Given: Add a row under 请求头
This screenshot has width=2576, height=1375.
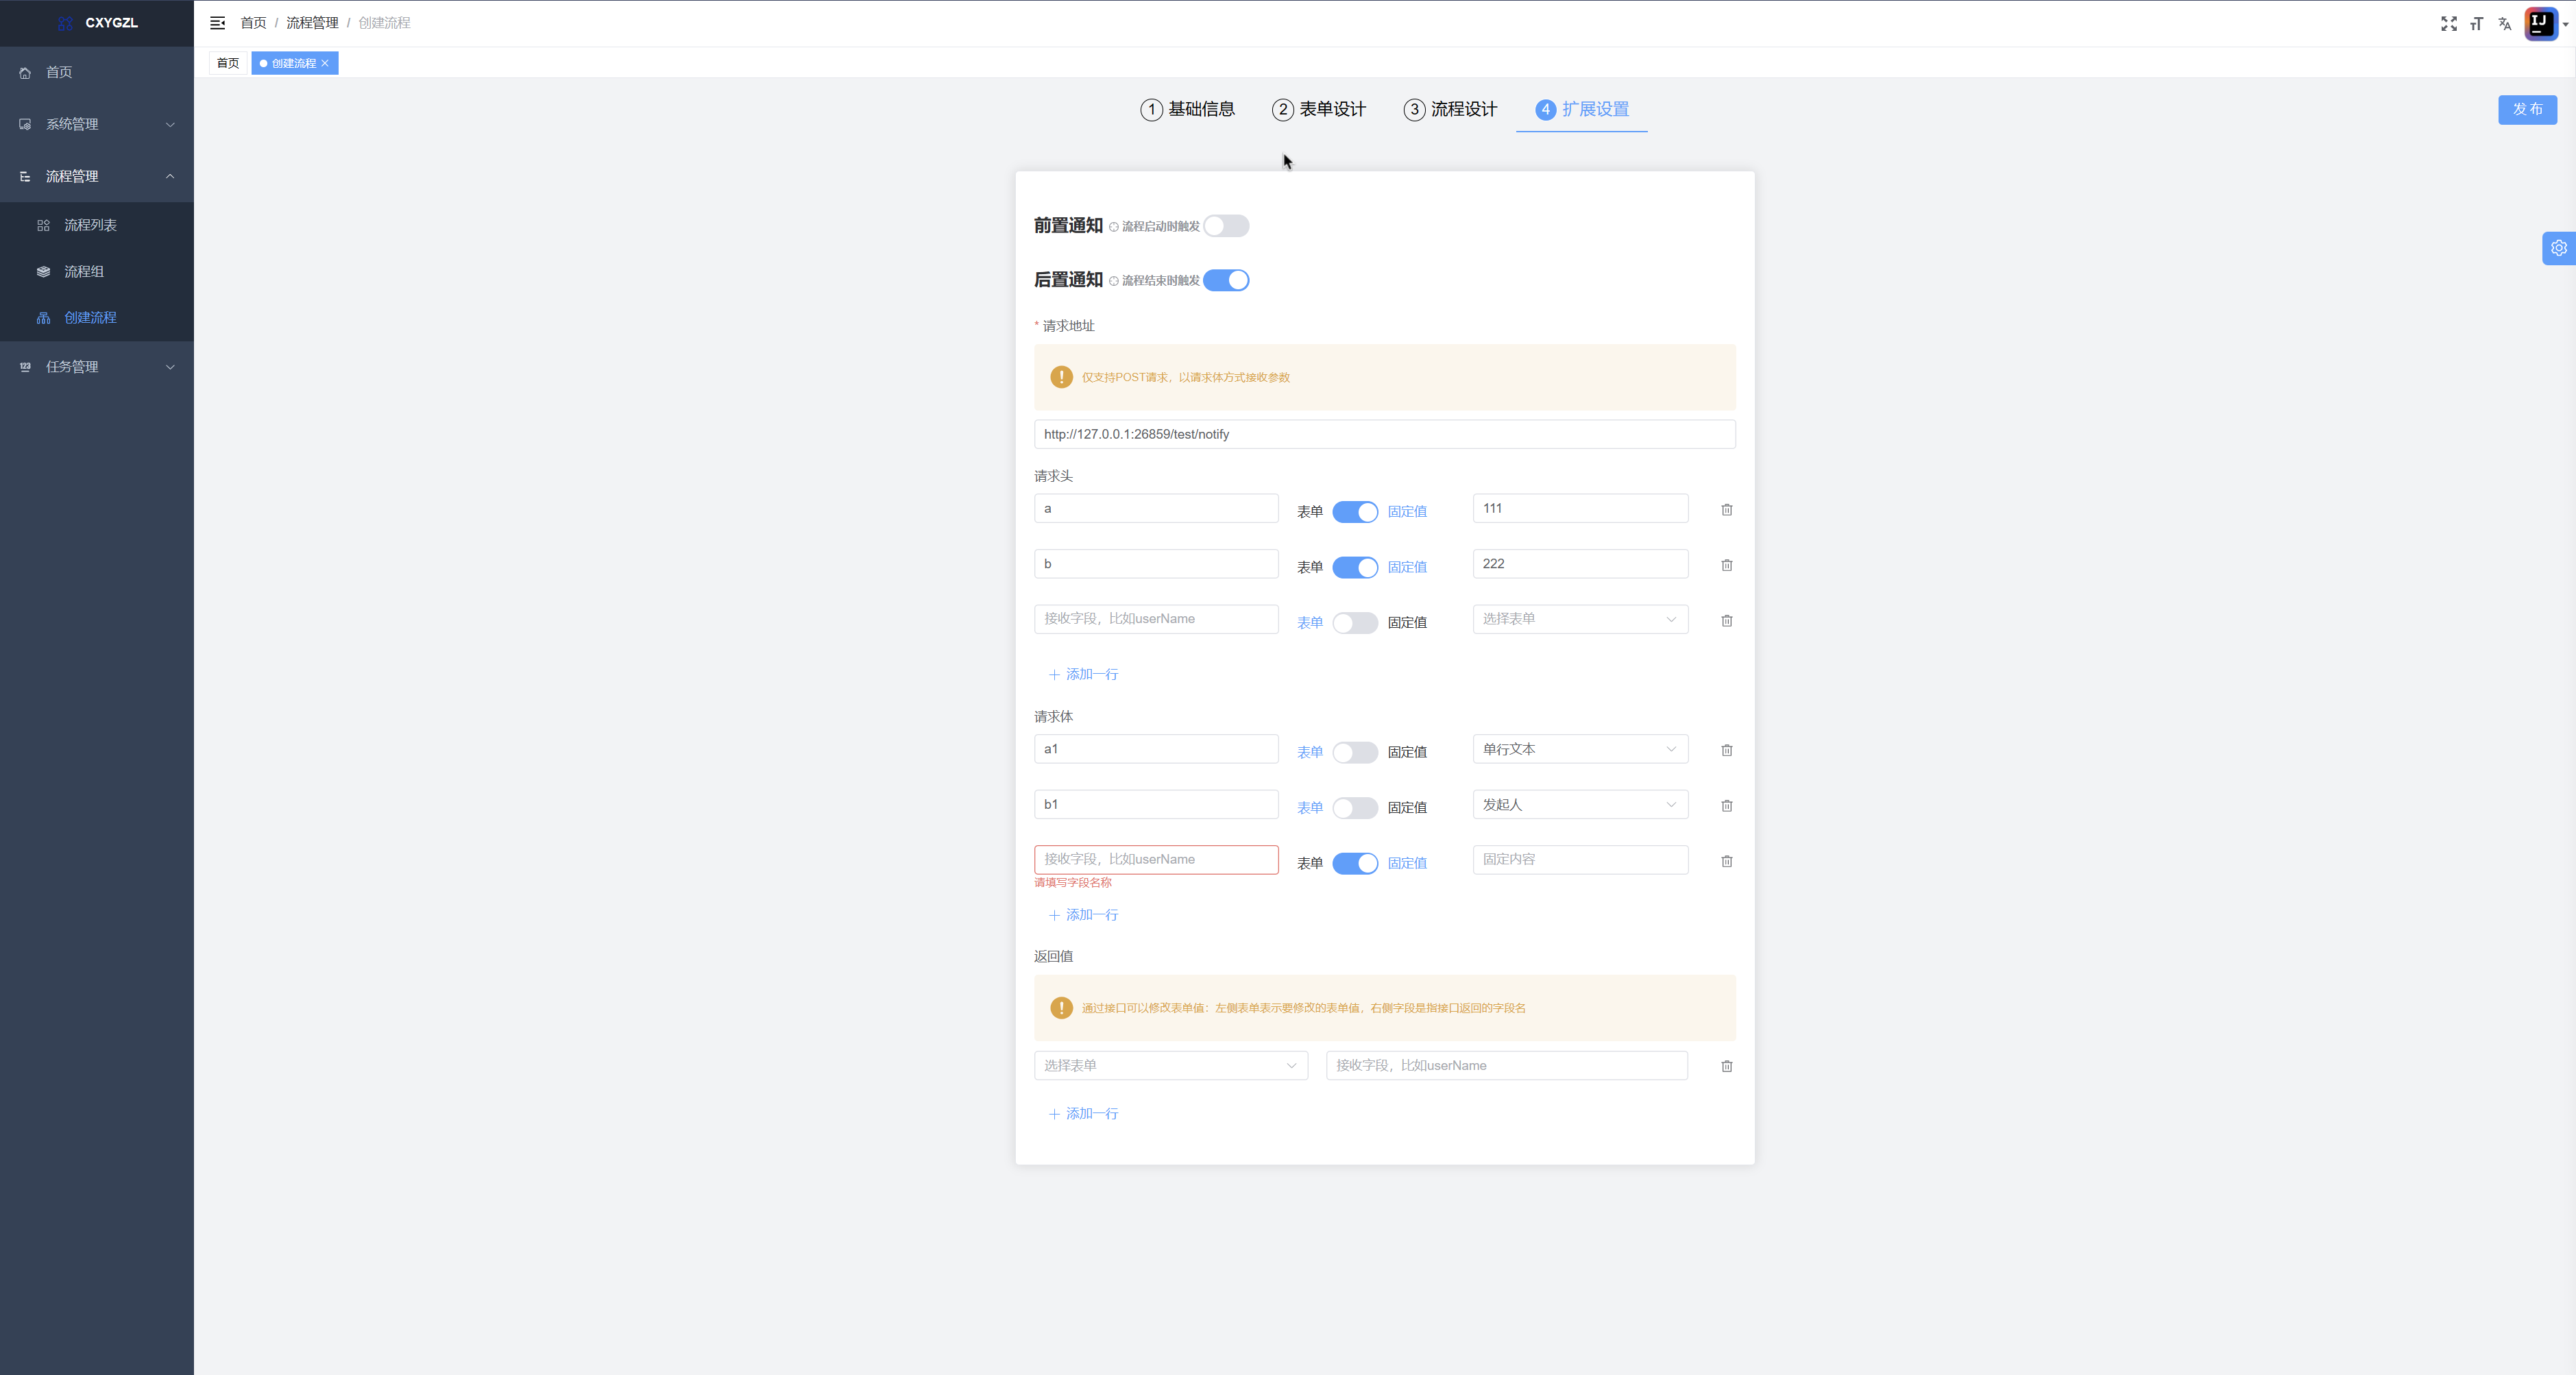Looking at the screenshot, I should (1083, 674).
